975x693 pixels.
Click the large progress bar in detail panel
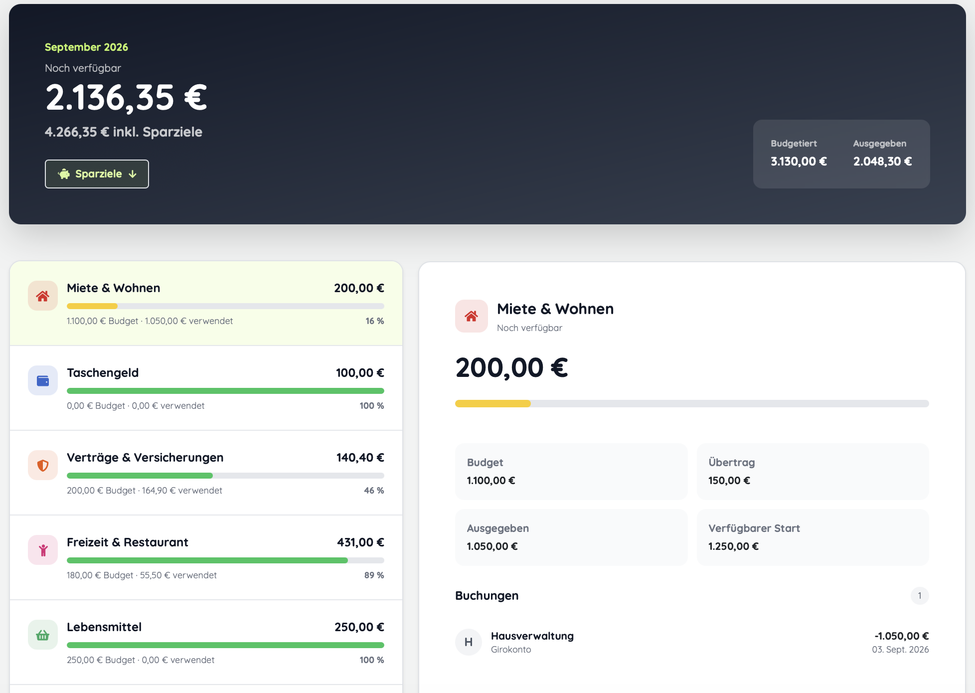(x=692, y=403)
